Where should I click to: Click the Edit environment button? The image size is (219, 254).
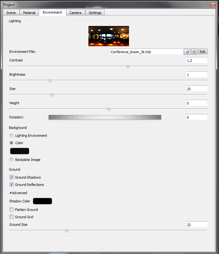pos(203,52)
